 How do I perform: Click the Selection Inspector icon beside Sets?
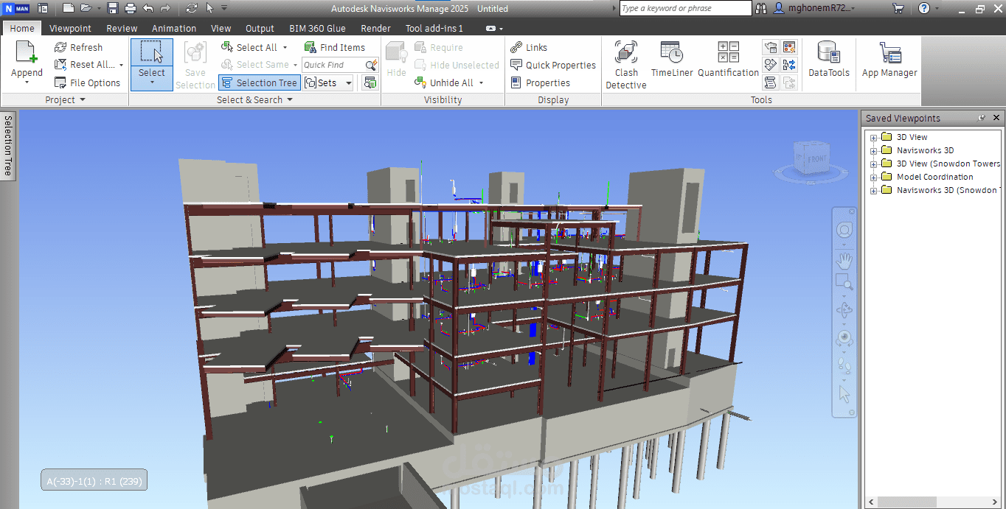pyautogui.click(x=370, y=83)
